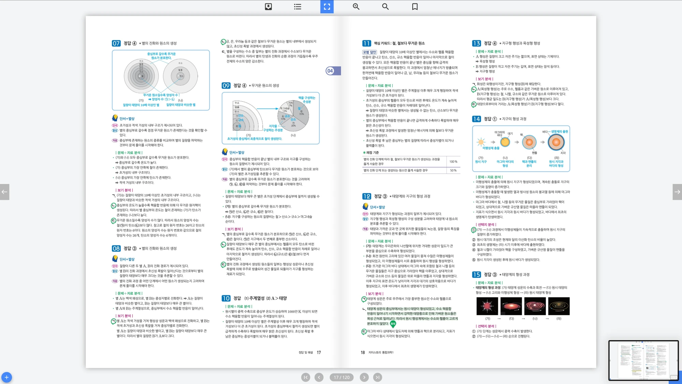This screenshot has width=682, height=384.
Task: Jump to the last page button
Action: pyautogui.click(x=377, y=377)
